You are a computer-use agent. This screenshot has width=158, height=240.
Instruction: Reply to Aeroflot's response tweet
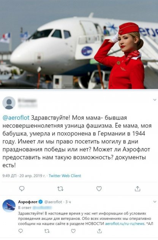(x=21, y=231)
